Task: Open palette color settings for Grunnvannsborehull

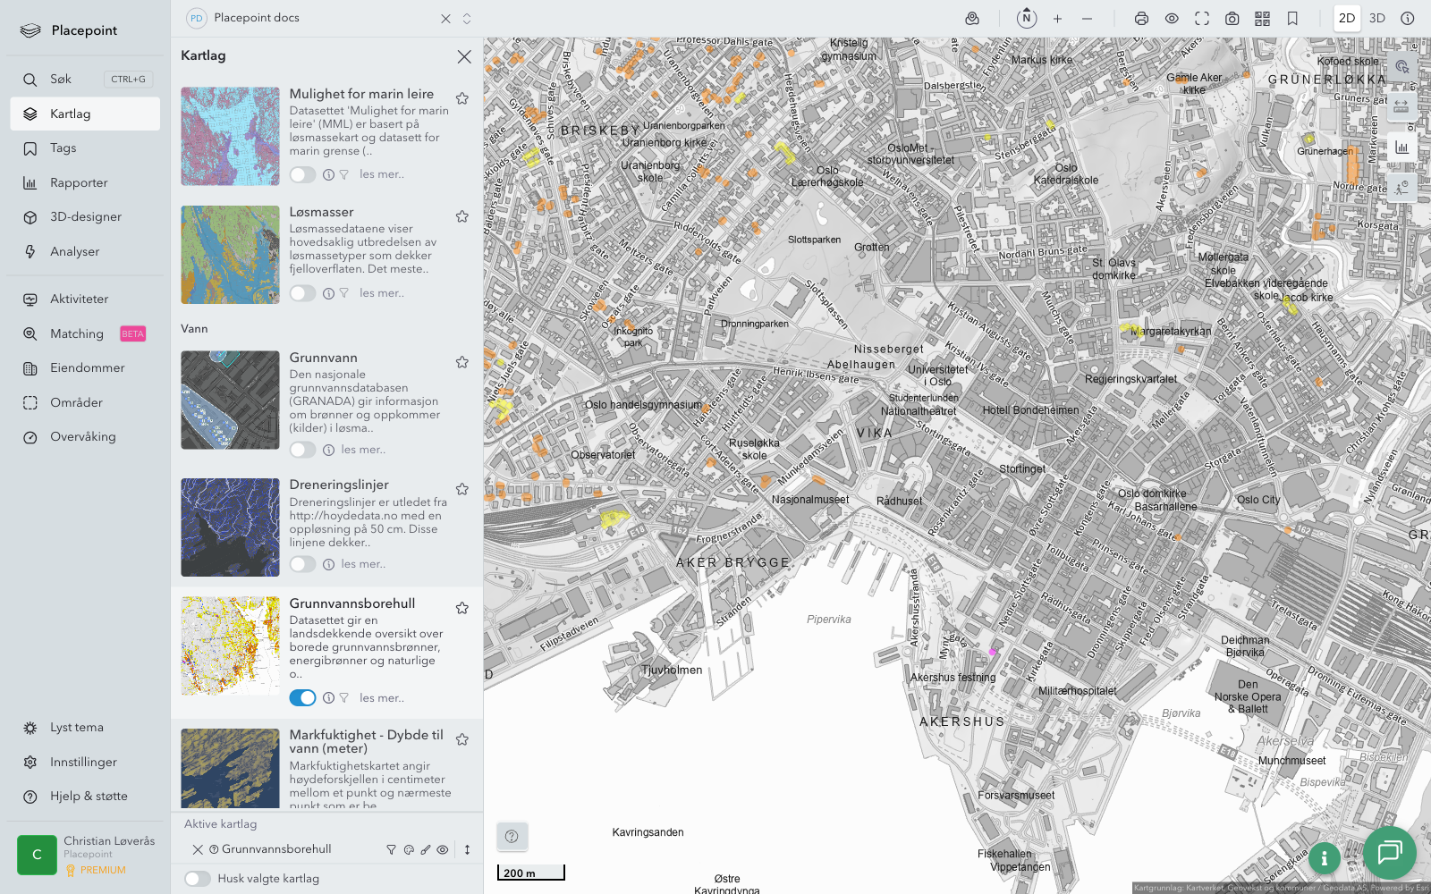Action: [x=409, y=850]
